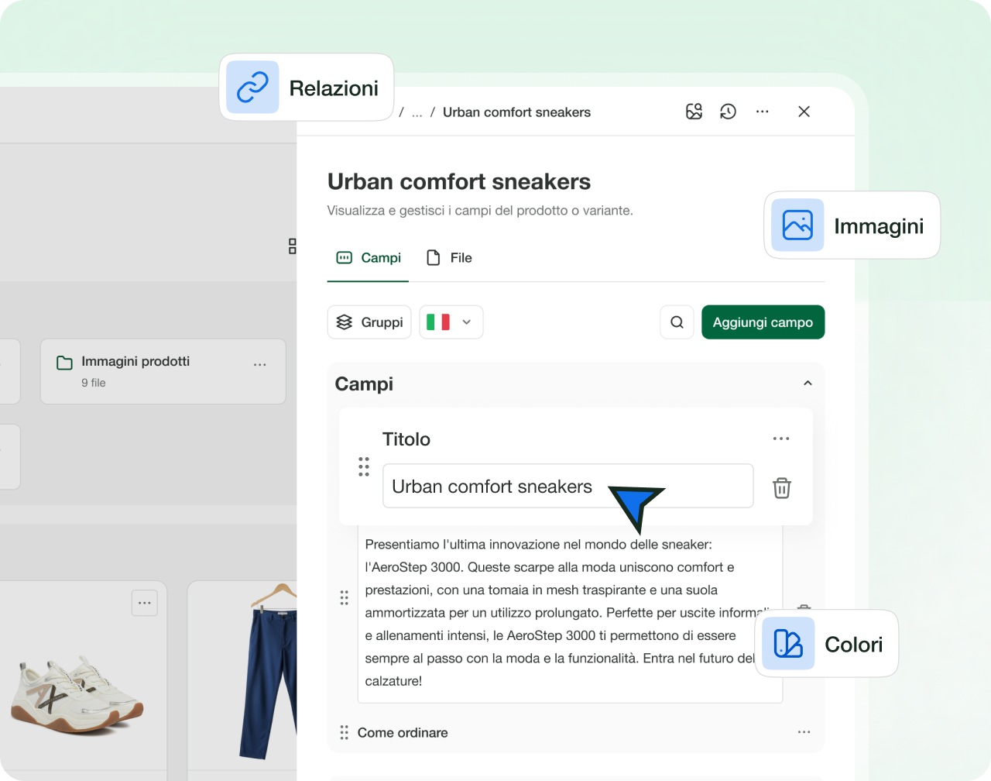Select the Campi tab
Screen dimensions: 991x781
click(x=368, y=257)
